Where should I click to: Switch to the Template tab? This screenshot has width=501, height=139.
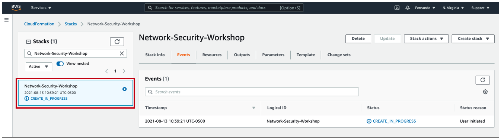pos(306,55)
